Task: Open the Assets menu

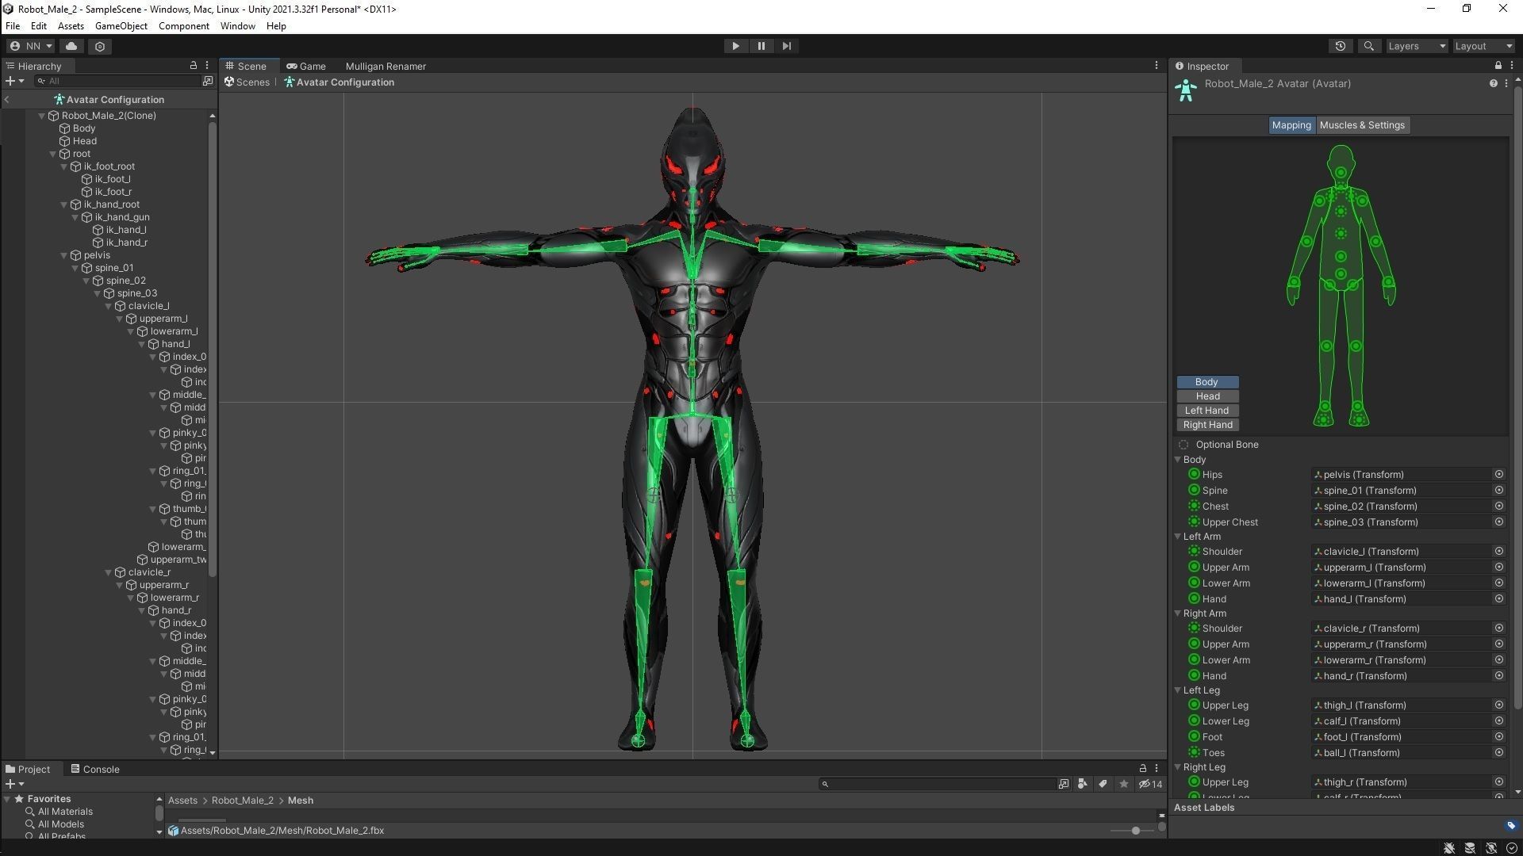Action: 71,26
